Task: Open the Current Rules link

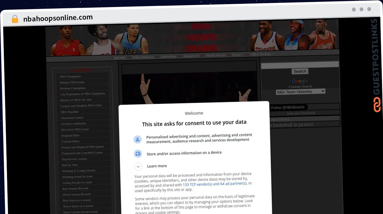Action: point(71,141)
